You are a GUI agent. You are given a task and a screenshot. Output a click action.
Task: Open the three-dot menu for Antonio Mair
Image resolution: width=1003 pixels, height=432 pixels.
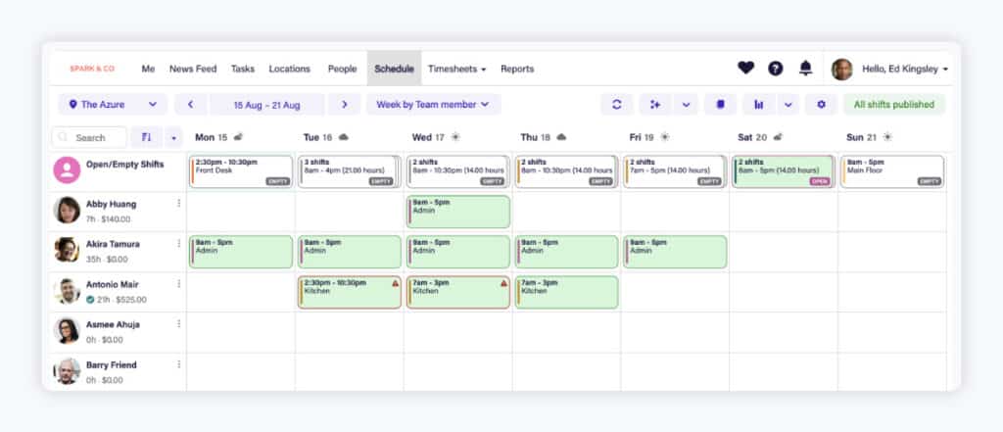tap(178, 283)
